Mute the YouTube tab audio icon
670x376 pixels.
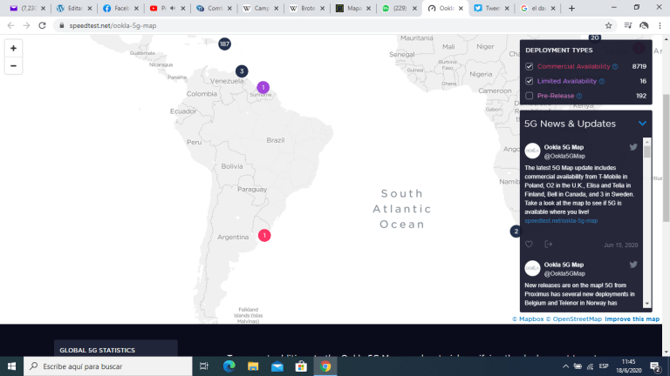coord(173,8)
